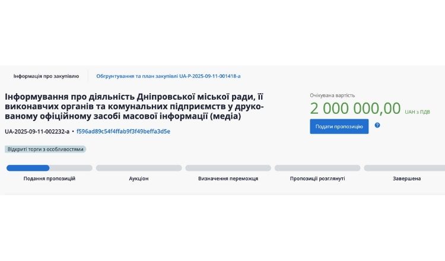Screen dimensions: 445x261
Task: Select the Подання пропозицій stage label
Action: (49, 179)
